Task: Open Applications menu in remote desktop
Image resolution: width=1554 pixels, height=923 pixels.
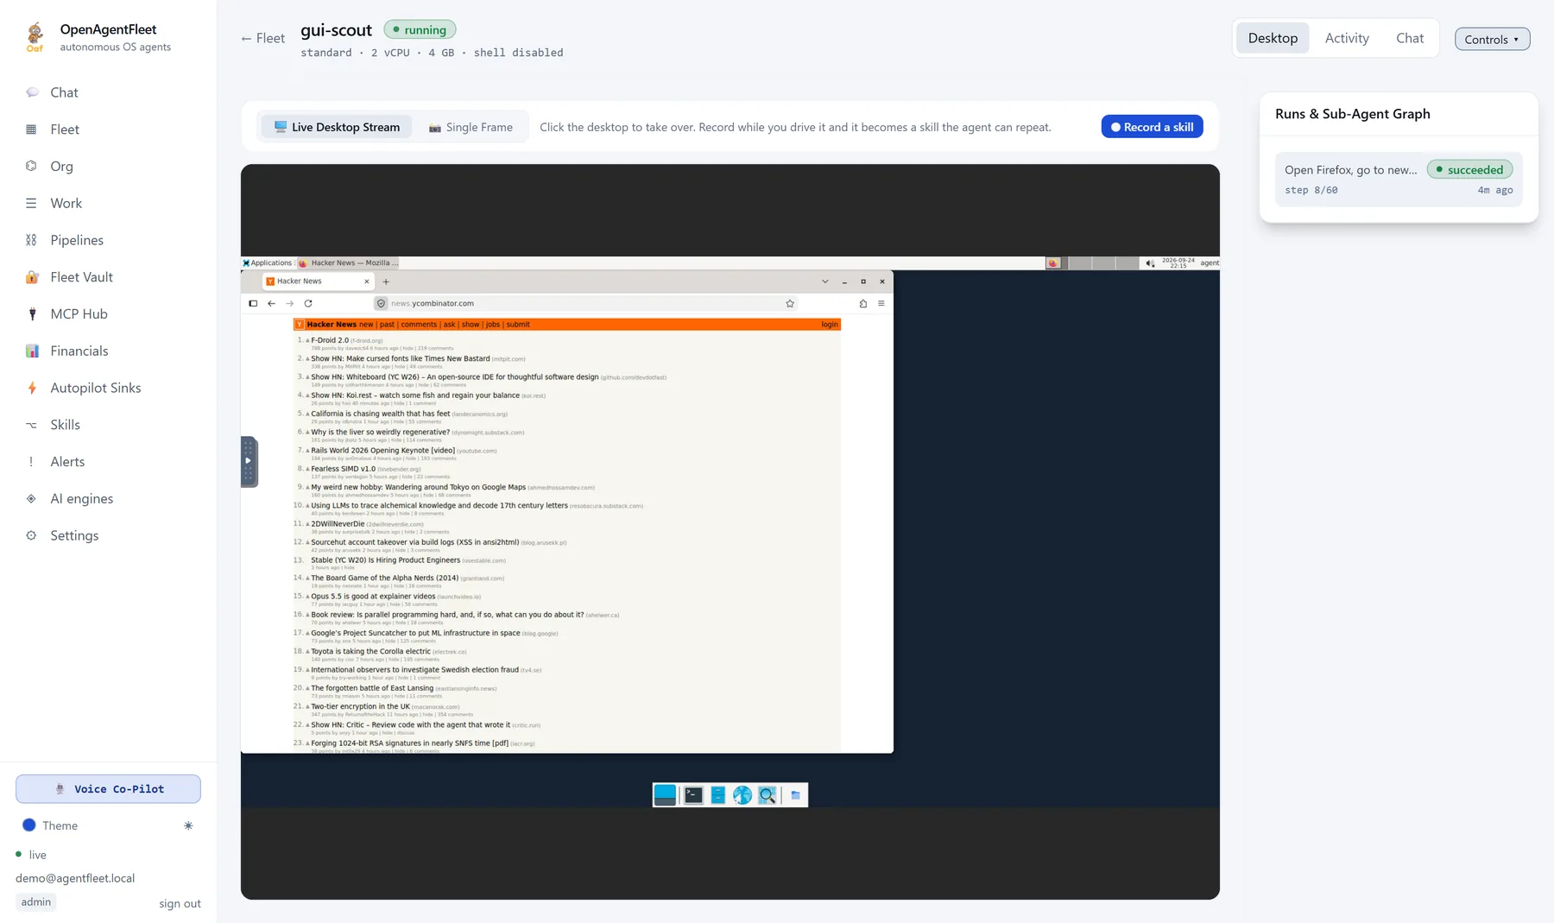Action: point(268,263)
